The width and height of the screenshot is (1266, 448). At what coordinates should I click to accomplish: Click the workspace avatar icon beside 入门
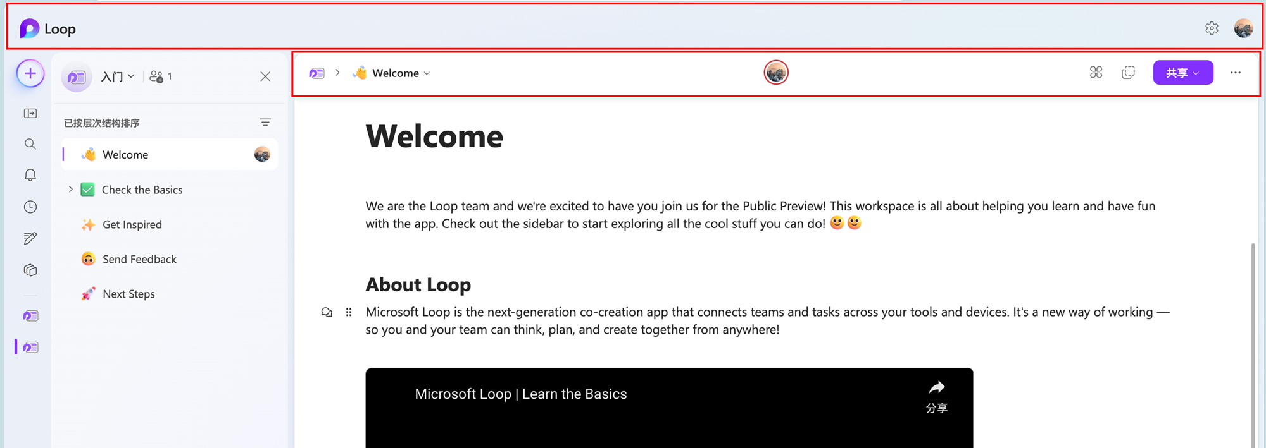click(77, 77)
